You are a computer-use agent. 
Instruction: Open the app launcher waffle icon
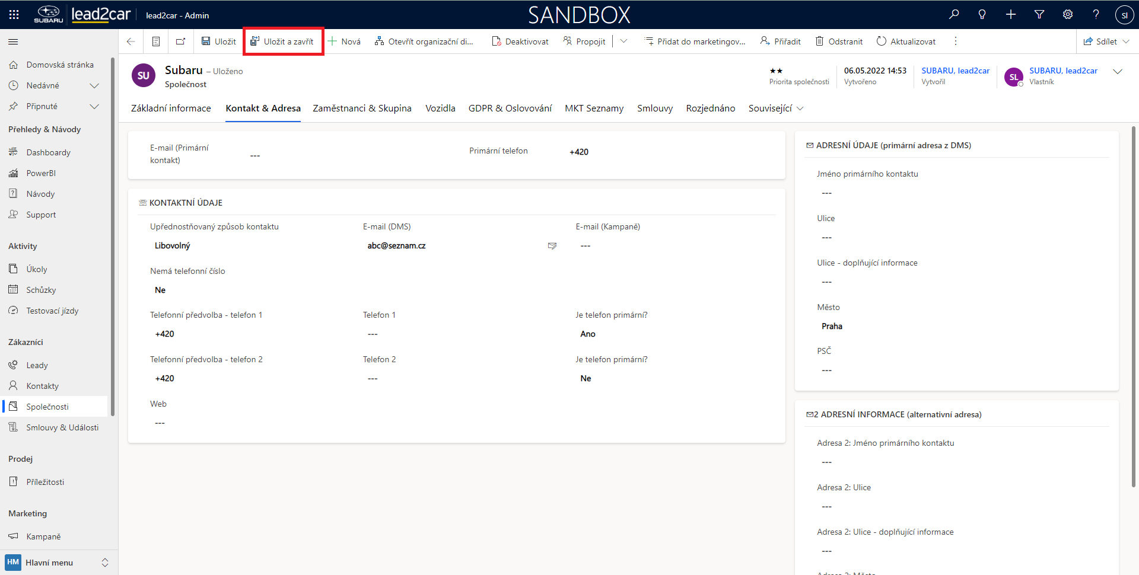click(14, 15)
